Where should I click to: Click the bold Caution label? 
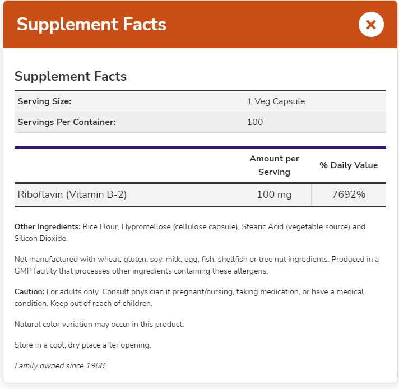[x=29, y=292]
